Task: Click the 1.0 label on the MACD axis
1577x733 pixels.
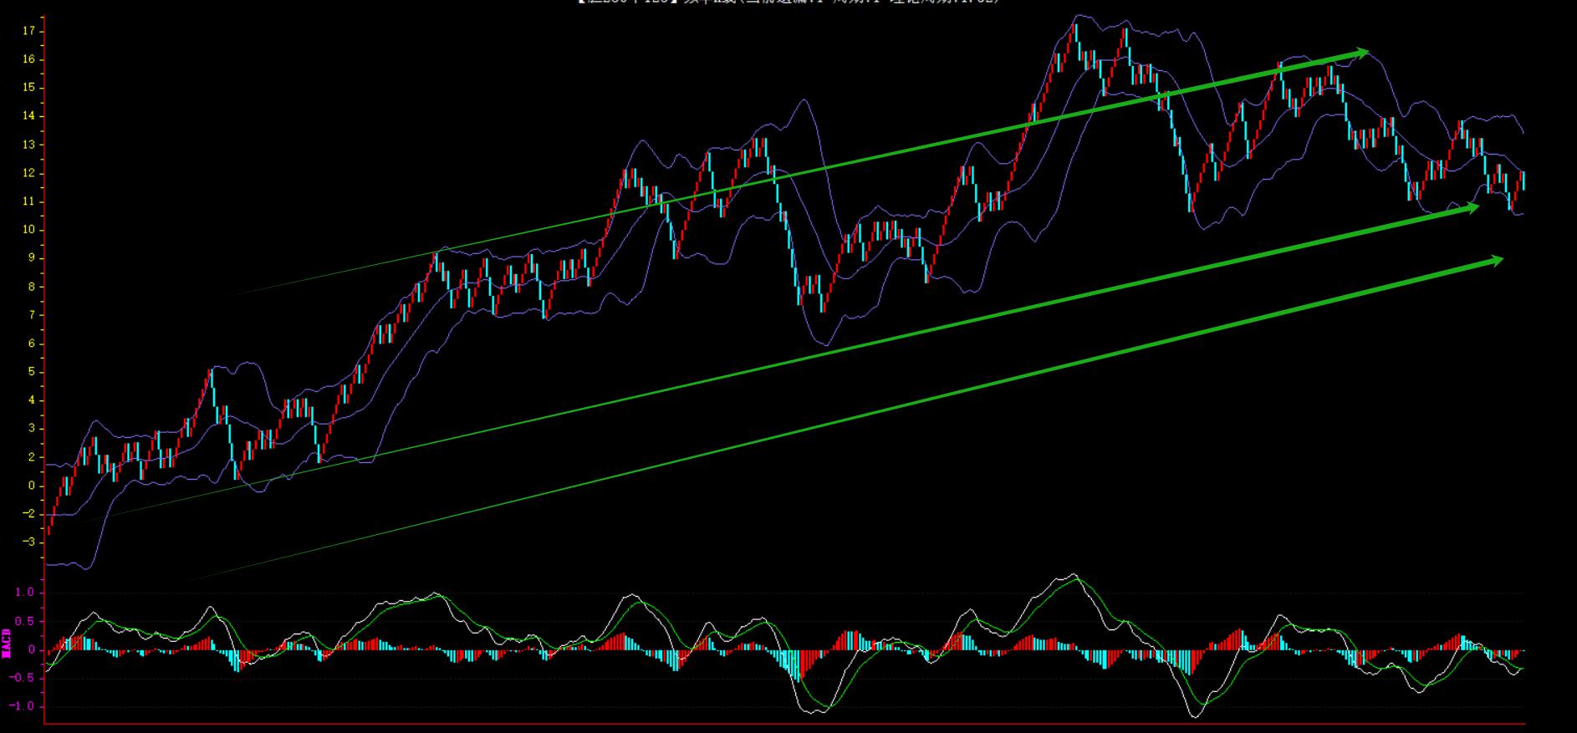Action: point(25,593)
